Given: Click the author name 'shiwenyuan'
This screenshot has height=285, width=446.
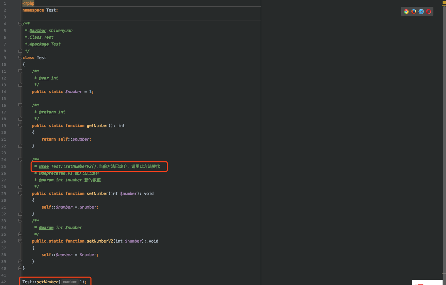Looking at the screenshot, I should pos(61,31).
